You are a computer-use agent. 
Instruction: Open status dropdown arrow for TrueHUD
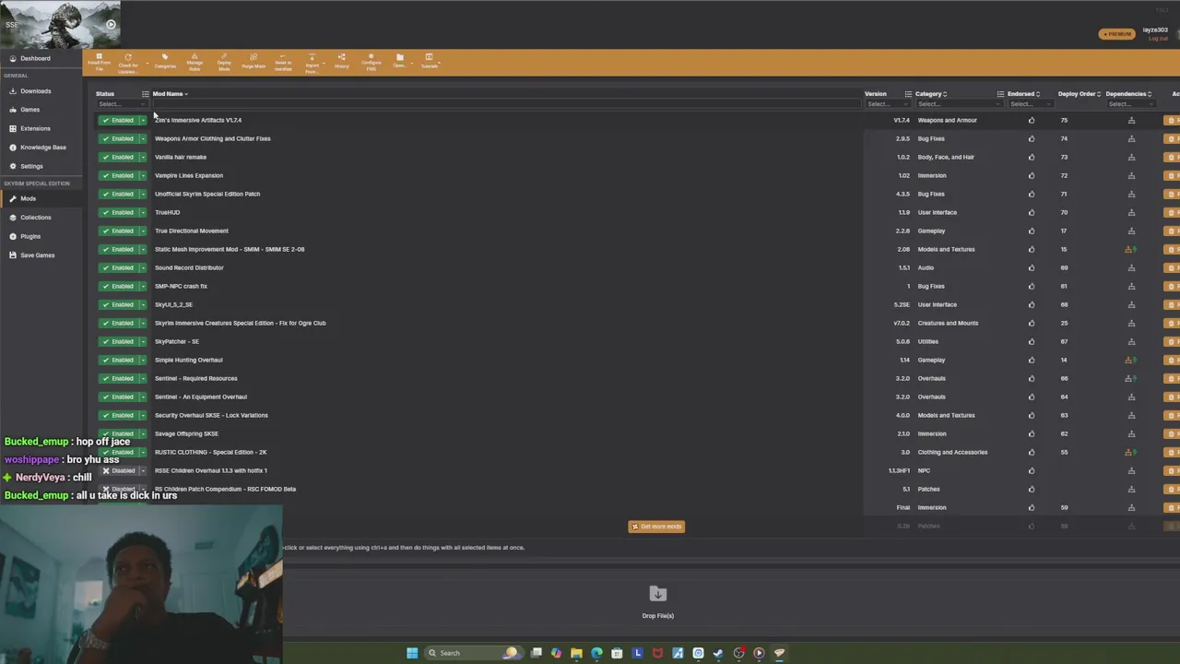(x=143, y=212)
